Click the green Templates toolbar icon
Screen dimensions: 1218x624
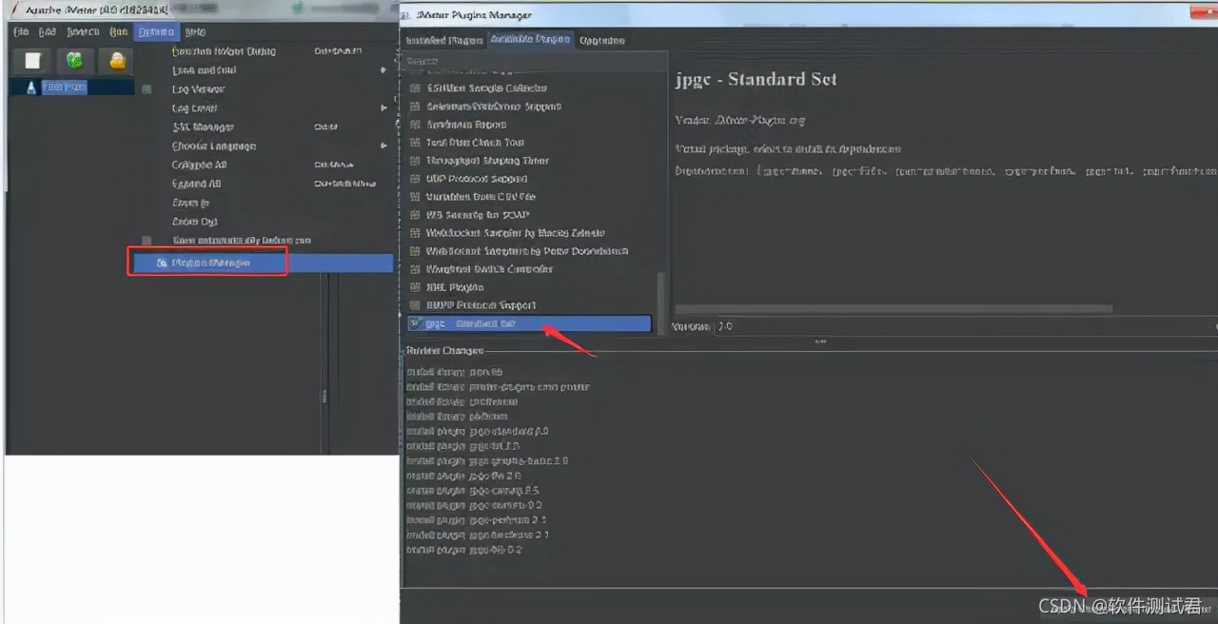(x=74, y=61)
